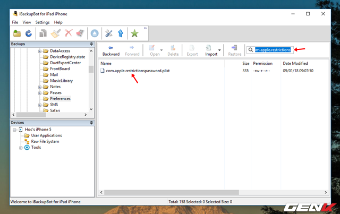Viewport: 340px width, 214px height.
Task: Expand the DataAccess folder node
Action: 40,51
